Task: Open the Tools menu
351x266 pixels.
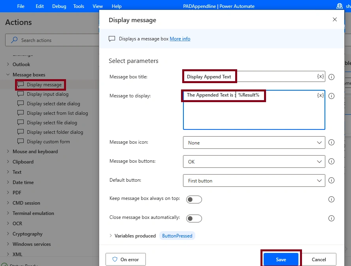Action: (79, 6)
